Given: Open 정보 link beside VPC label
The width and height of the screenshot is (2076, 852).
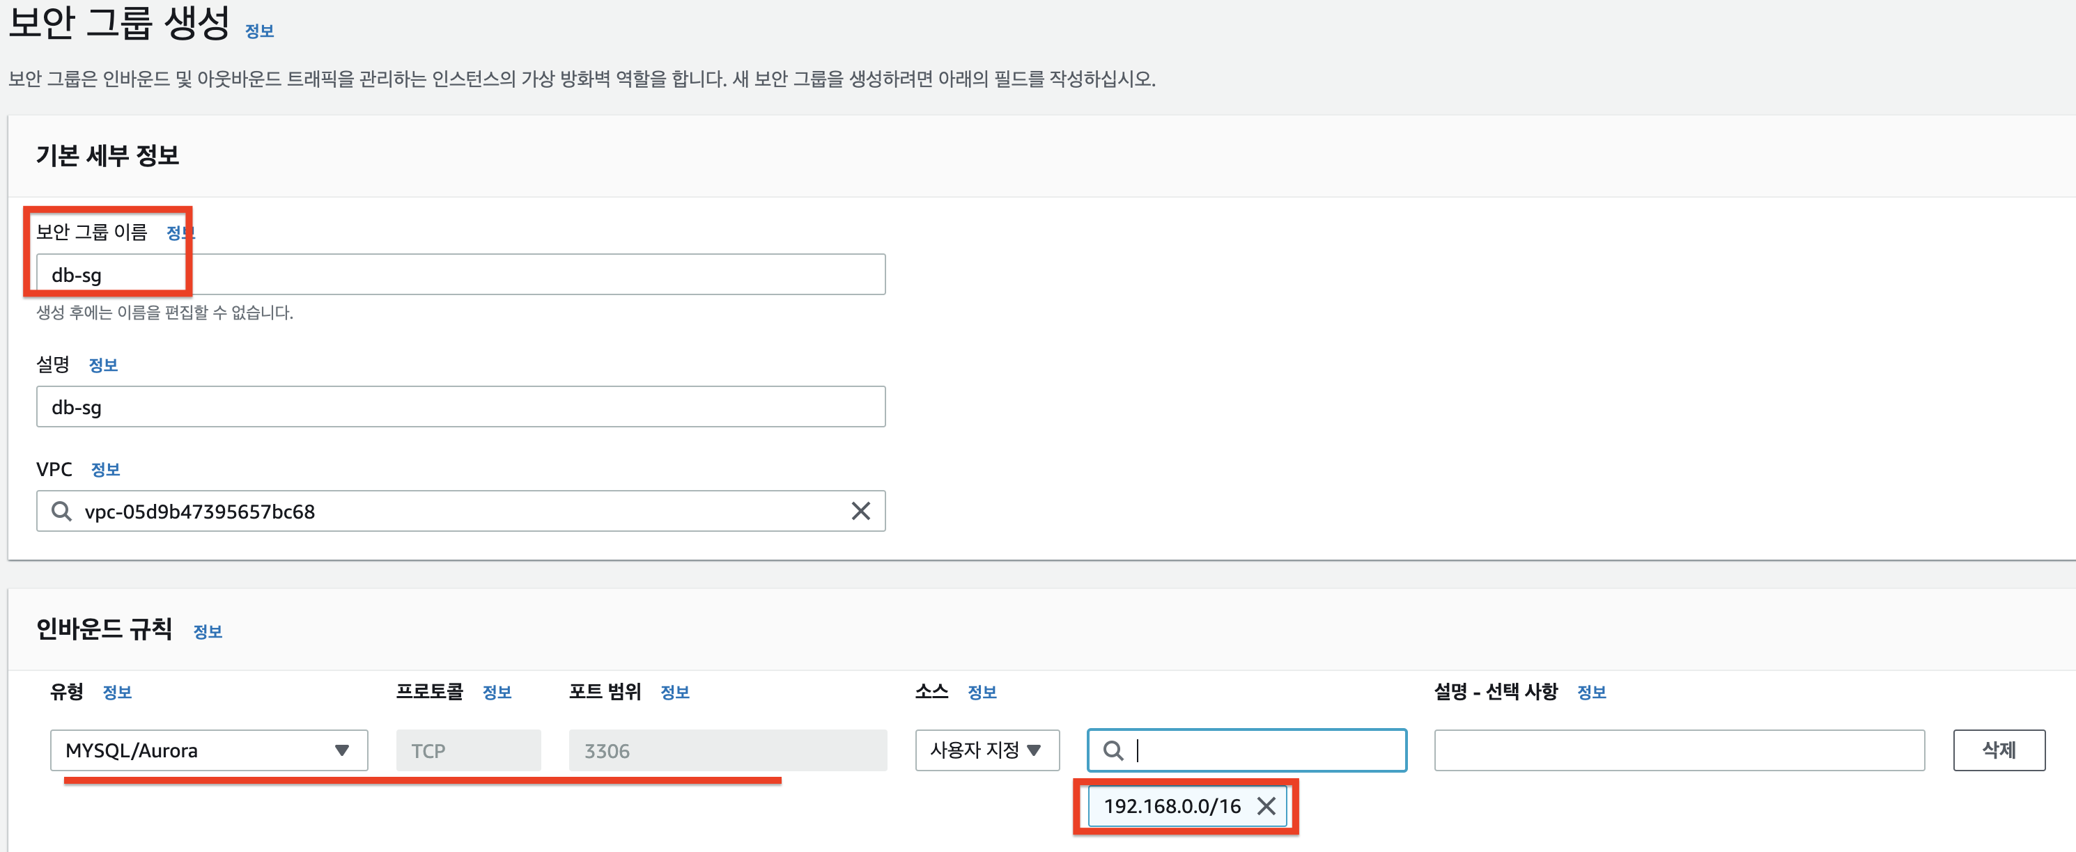Looking at the screenshot, I should click(106, 469).
